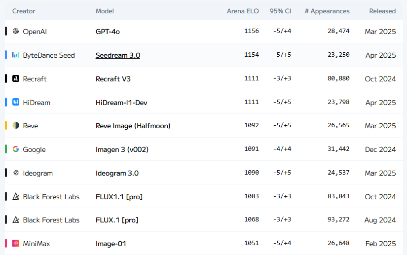This screenshot has height=255, width=407.
Task: Sort by the Creator column header
Action: coord(24,11)
